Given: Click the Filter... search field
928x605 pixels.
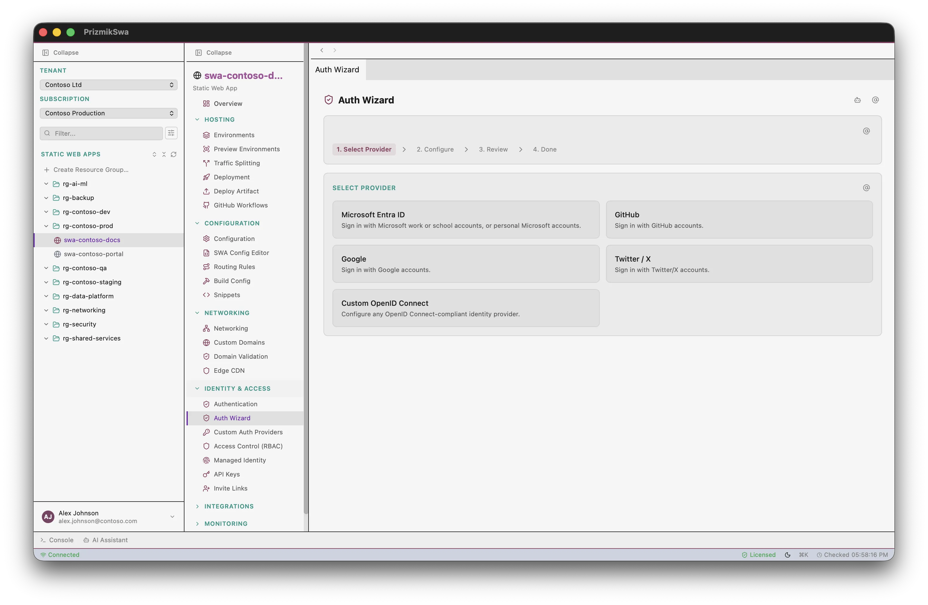Looking at the screenshot, I should pyautogui.click(x=101, y=133).
